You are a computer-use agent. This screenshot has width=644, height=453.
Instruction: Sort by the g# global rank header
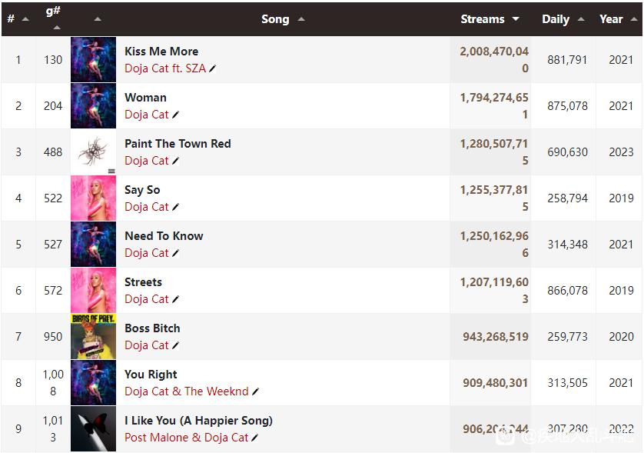coord(53,17)
